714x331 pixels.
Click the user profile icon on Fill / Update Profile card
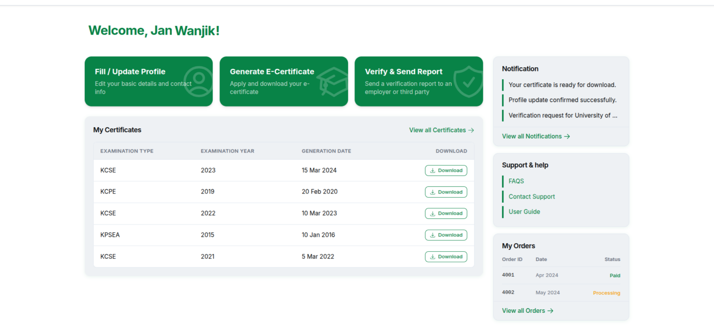pos(198,81)
